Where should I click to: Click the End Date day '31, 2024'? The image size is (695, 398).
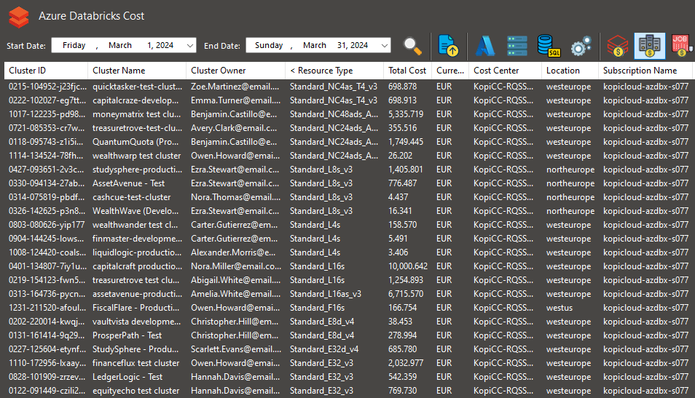point(353,45)
